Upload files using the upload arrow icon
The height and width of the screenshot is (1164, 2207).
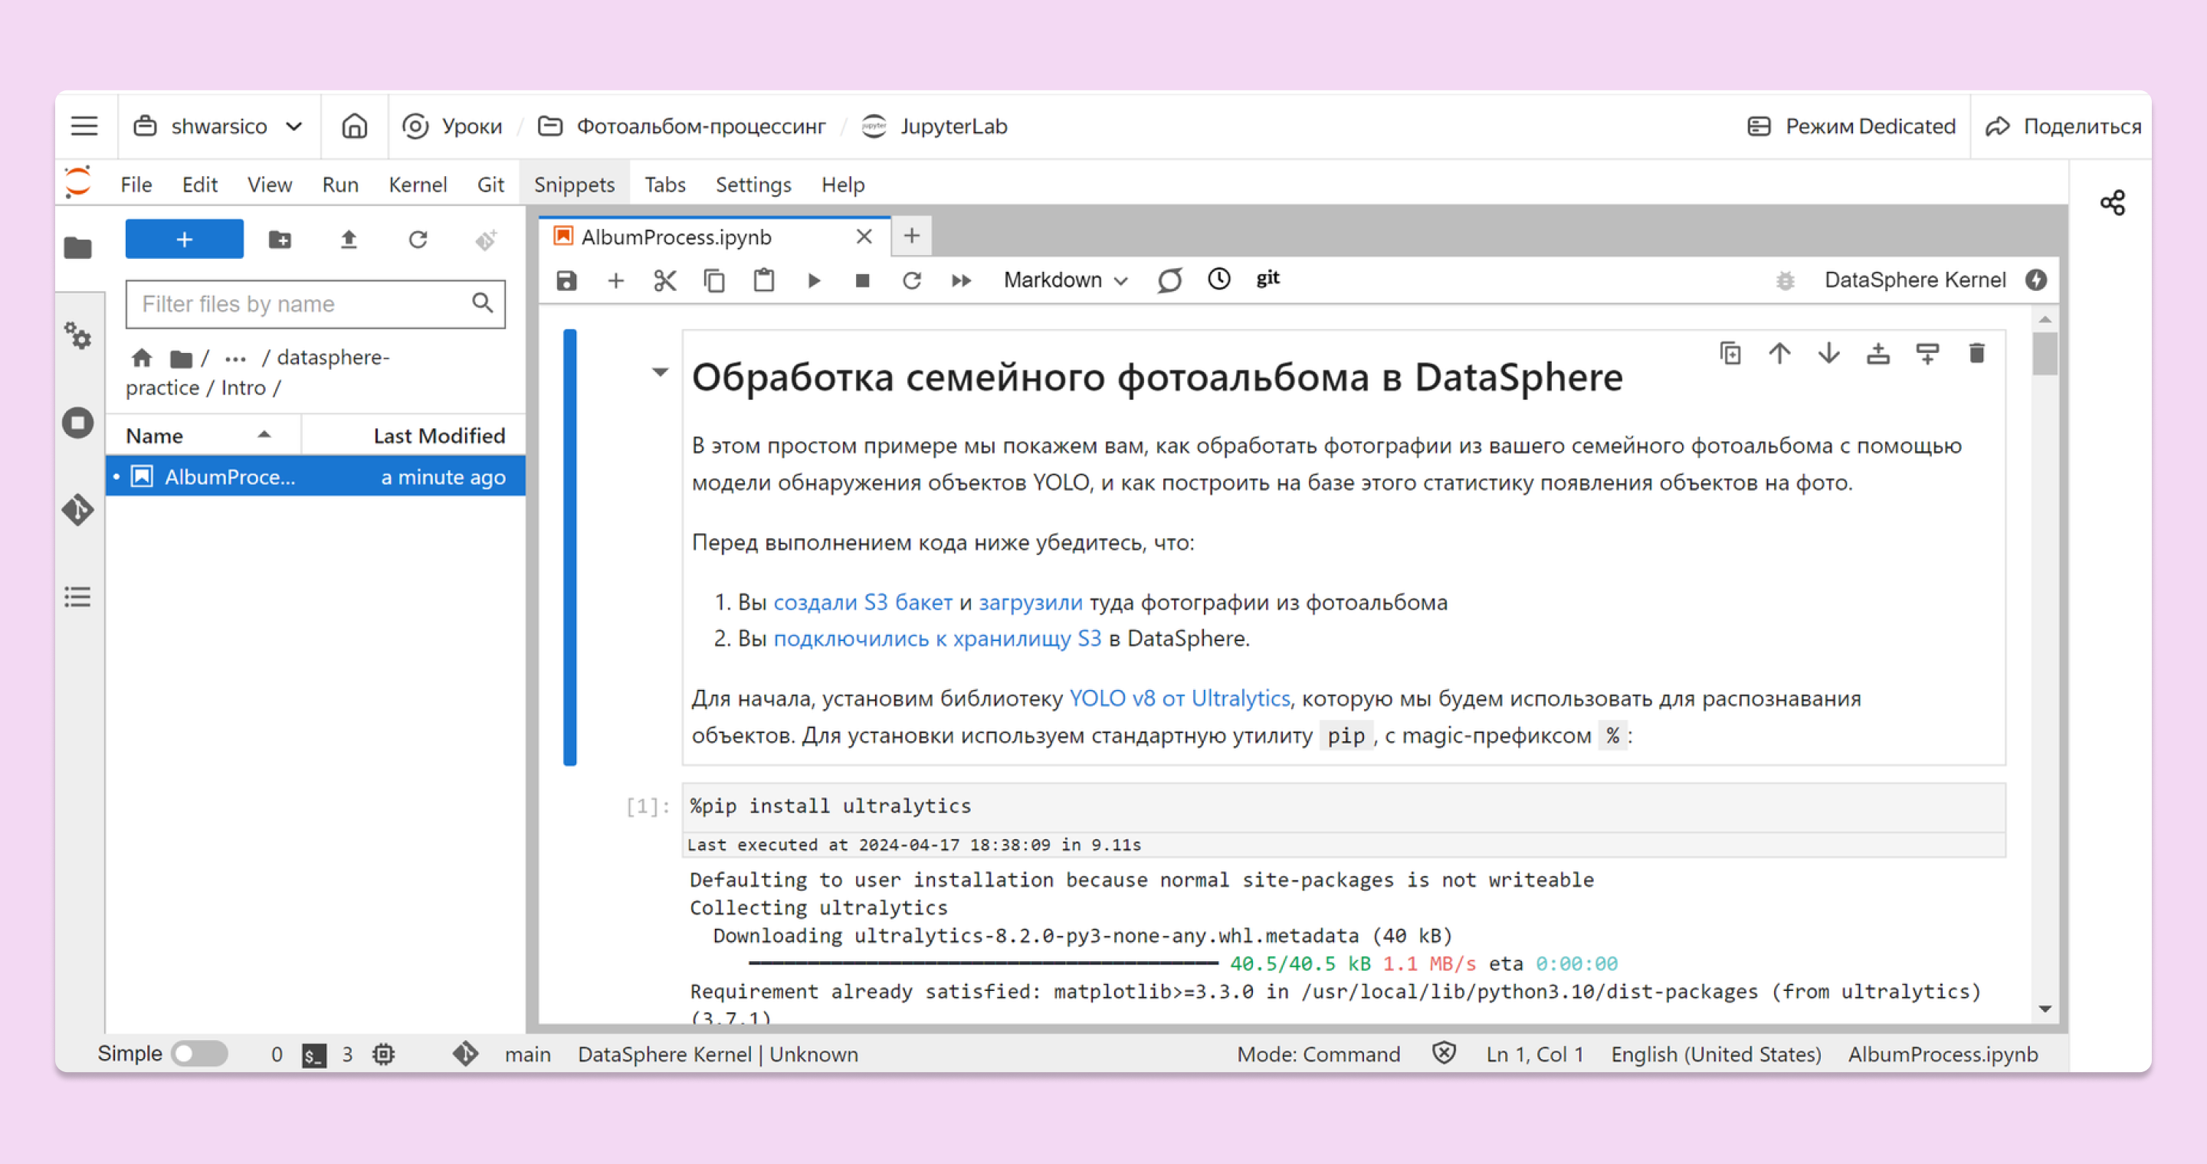coord(349,240)
